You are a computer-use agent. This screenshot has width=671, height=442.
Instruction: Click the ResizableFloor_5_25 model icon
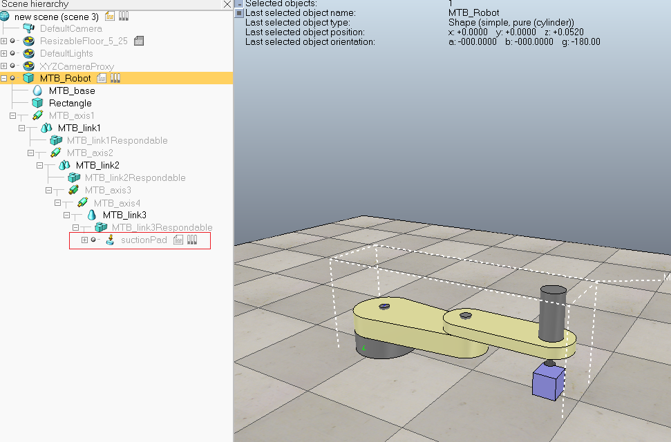[28, 41]
